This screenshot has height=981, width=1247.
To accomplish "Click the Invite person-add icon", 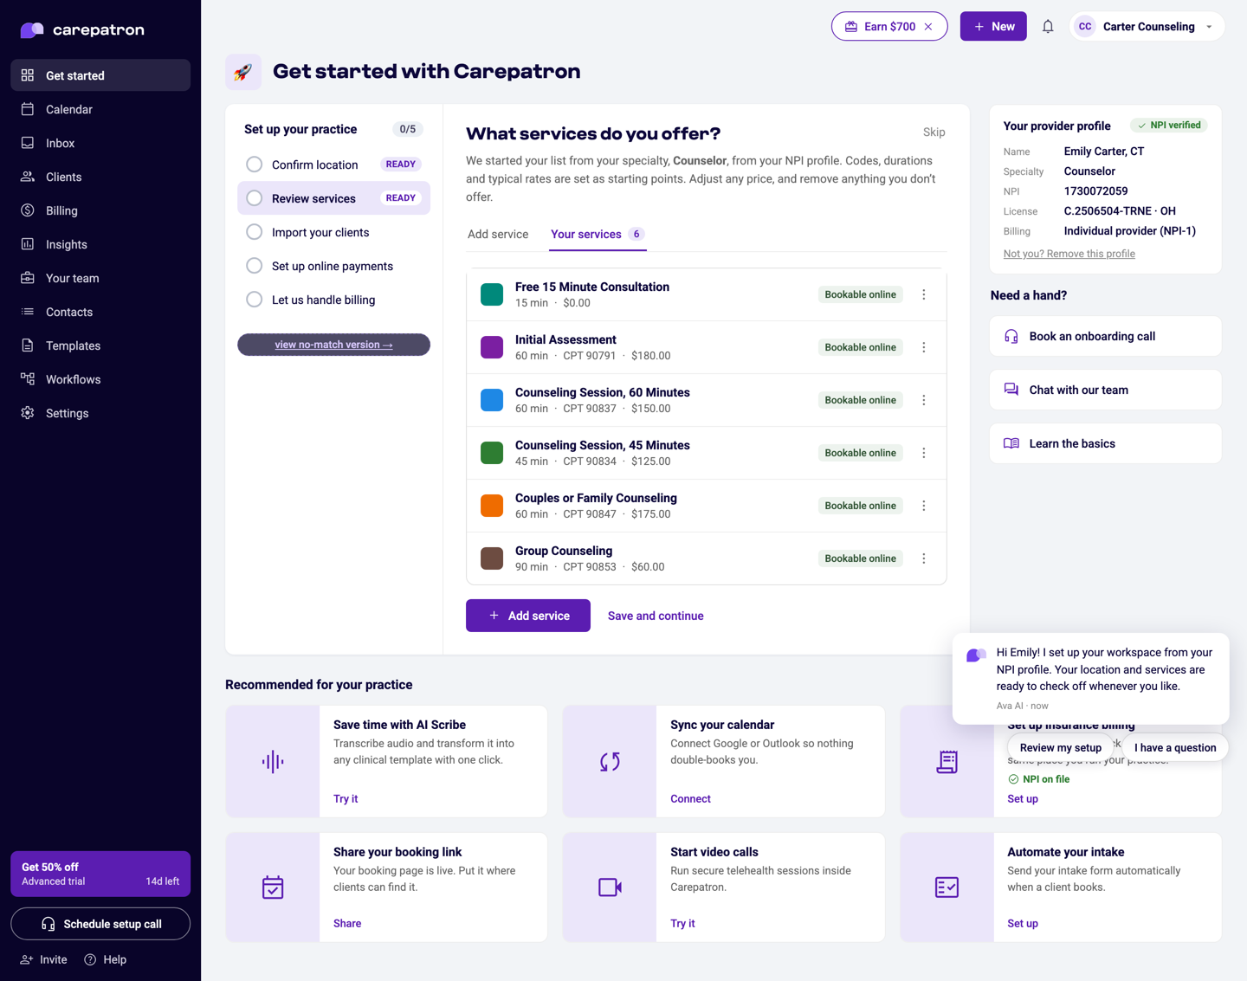I will coord(27,959).
